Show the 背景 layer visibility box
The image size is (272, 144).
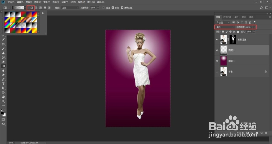pyautogui.click(x=217, y=72)
